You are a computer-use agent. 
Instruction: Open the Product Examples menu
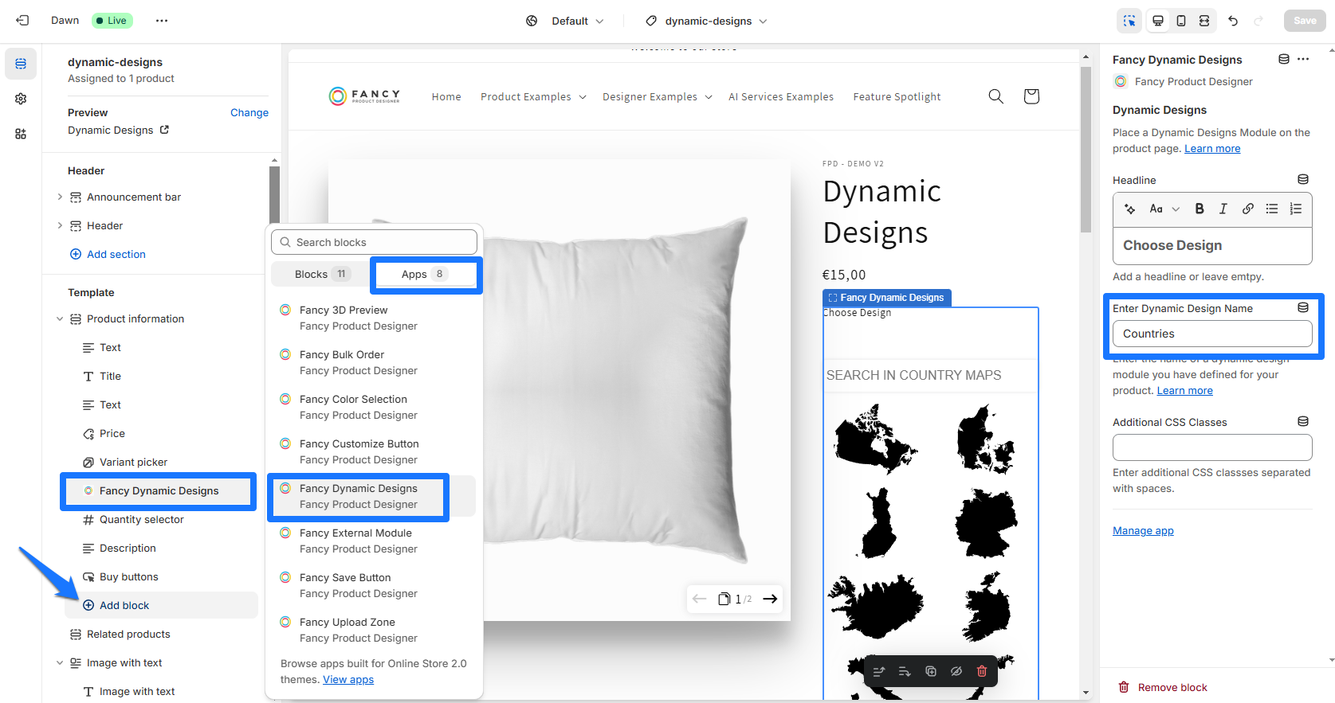tap(533, 96)
